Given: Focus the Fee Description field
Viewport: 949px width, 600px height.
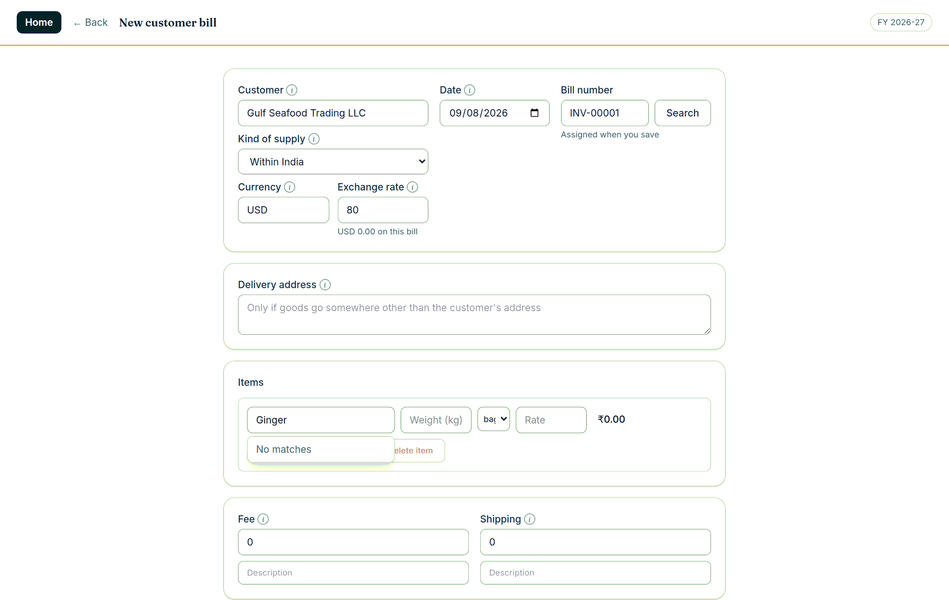Looking at the screenshot, I should tap(353, 573).
